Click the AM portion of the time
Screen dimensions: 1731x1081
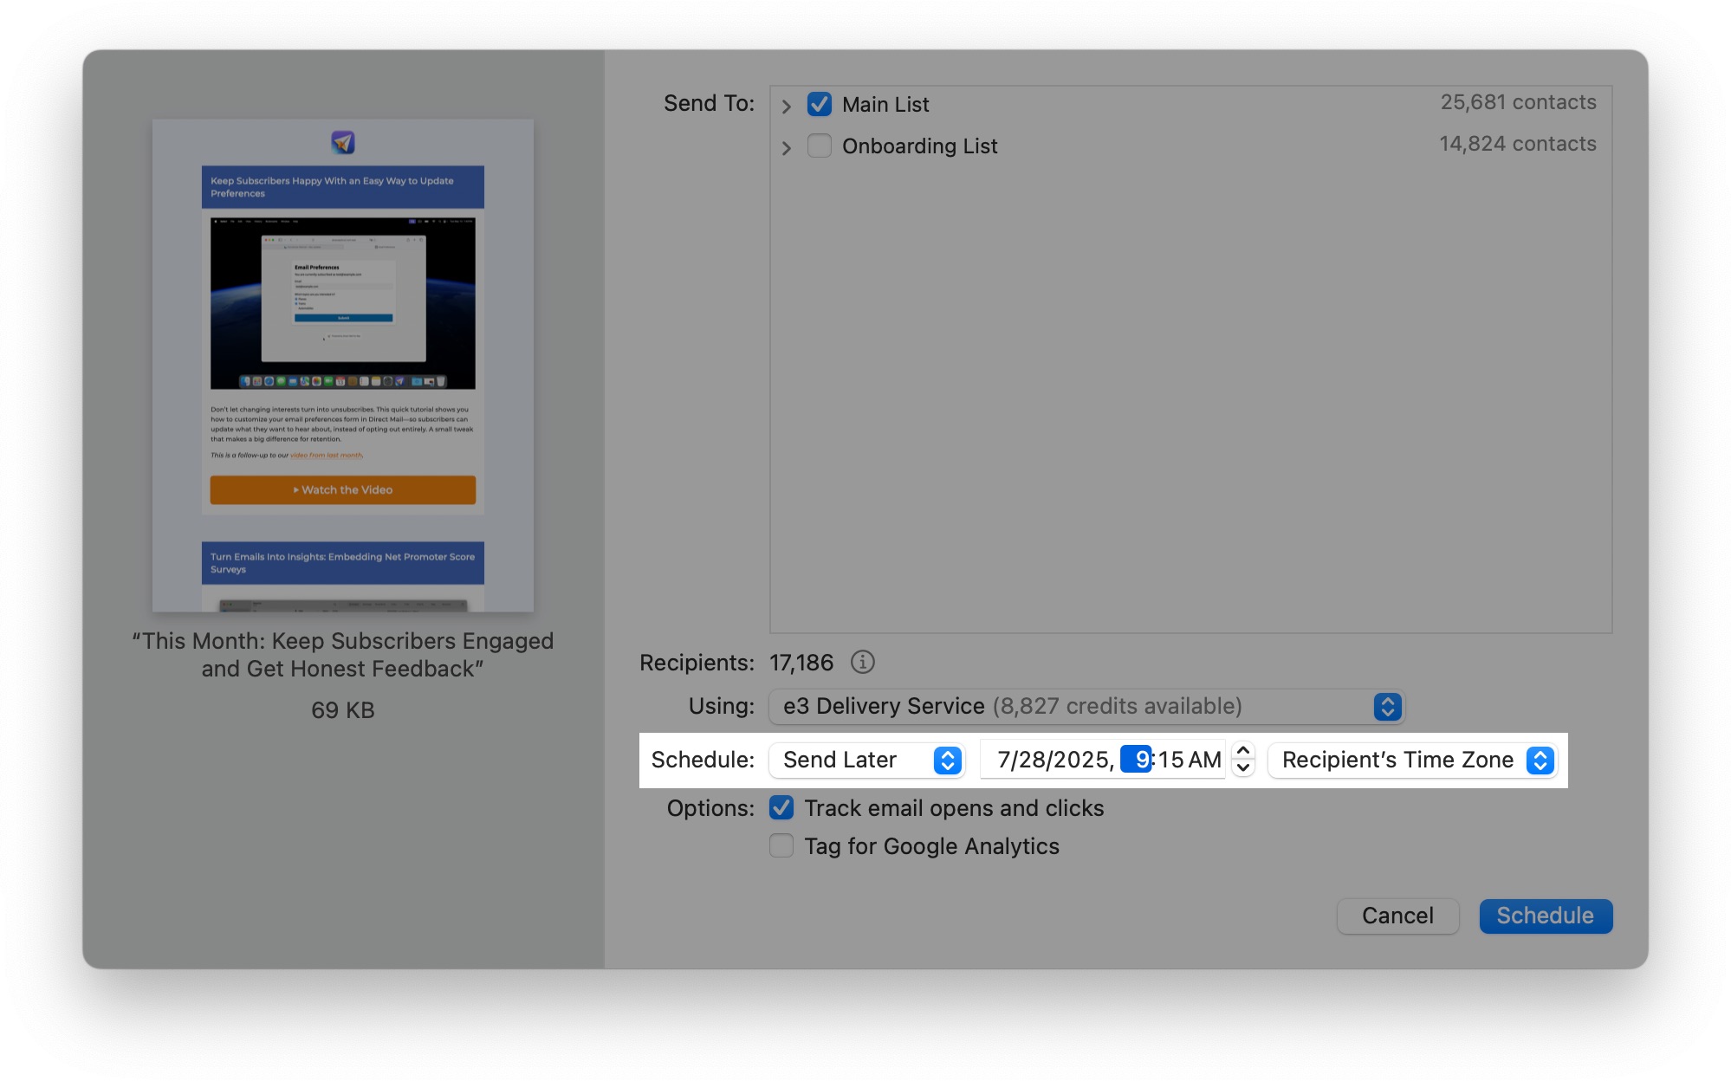[1204, 761]
